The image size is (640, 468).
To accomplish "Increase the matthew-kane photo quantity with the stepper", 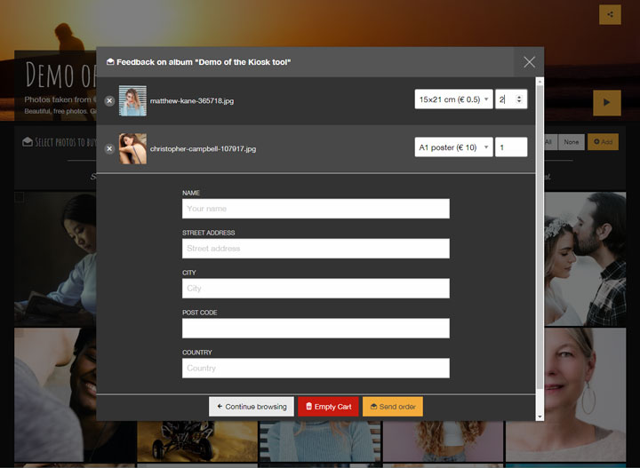I will pos(519,97).
